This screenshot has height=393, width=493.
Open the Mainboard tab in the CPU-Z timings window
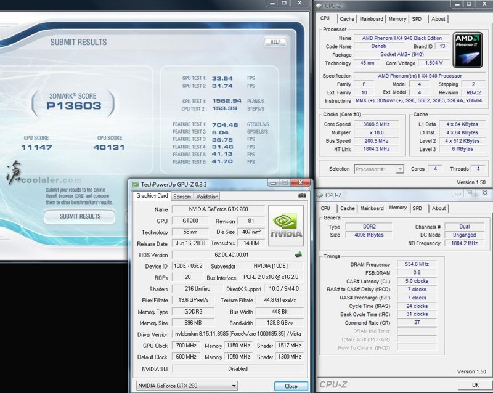372,208
